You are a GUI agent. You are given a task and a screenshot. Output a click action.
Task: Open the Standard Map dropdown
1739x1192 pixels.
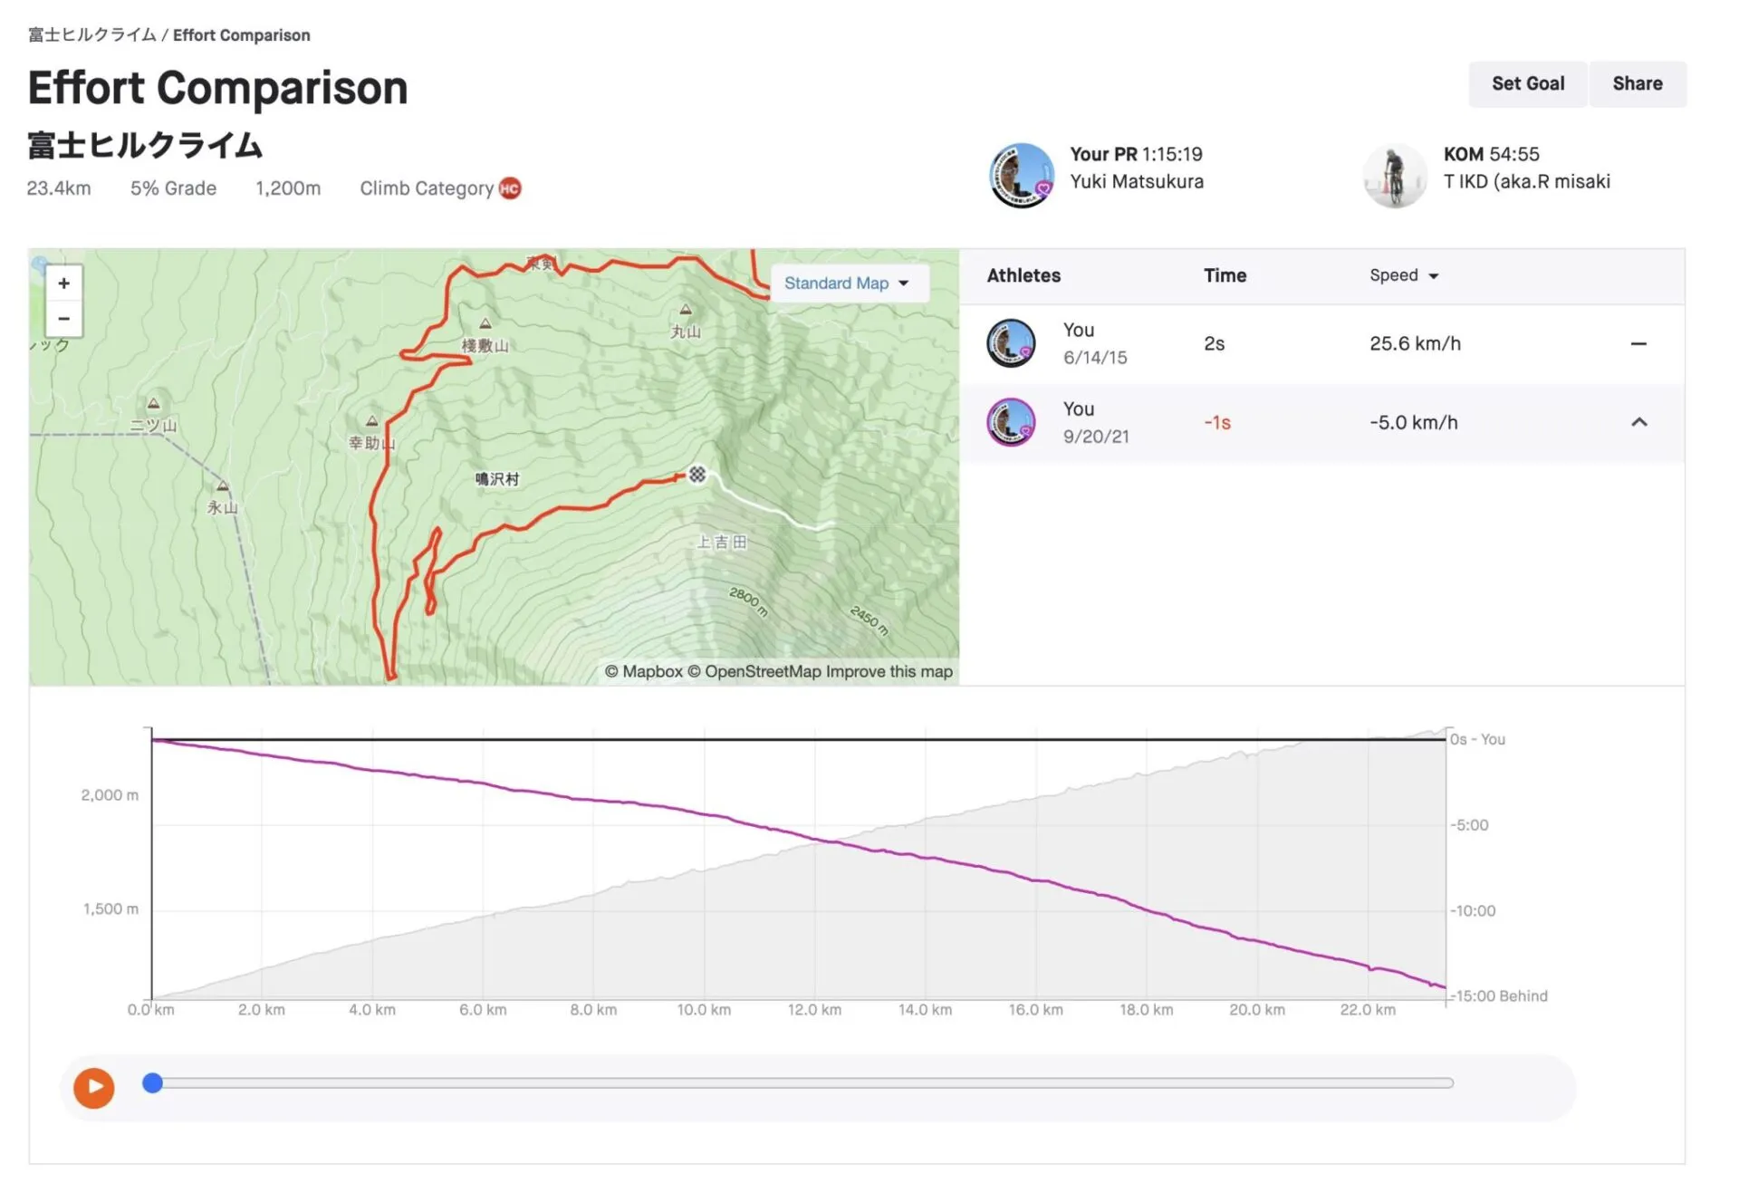point(847,284)
